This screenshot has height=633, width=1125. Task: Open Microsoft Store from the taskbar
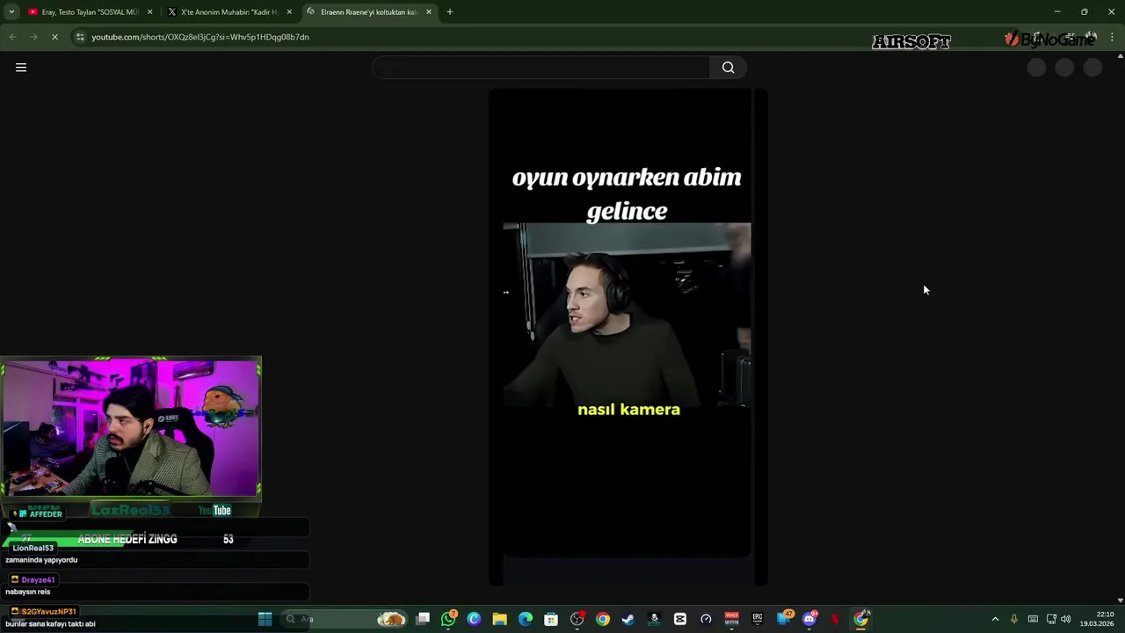point(551,619)
